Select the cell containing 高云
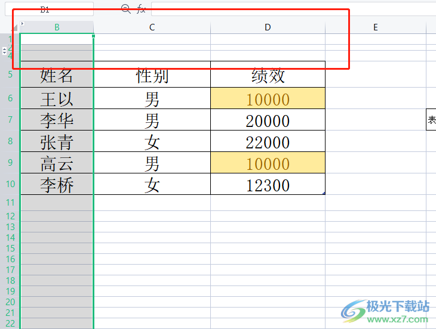The image size is (436, 329). click(x=57, y=163)
